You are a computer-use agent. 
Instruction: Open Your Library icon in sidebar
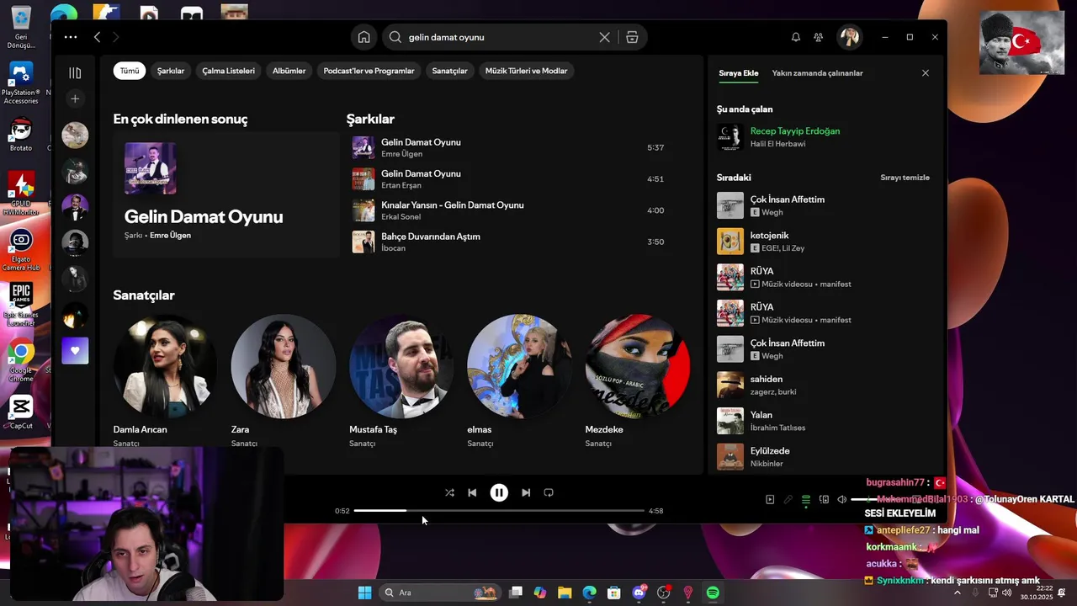[75, 73]
